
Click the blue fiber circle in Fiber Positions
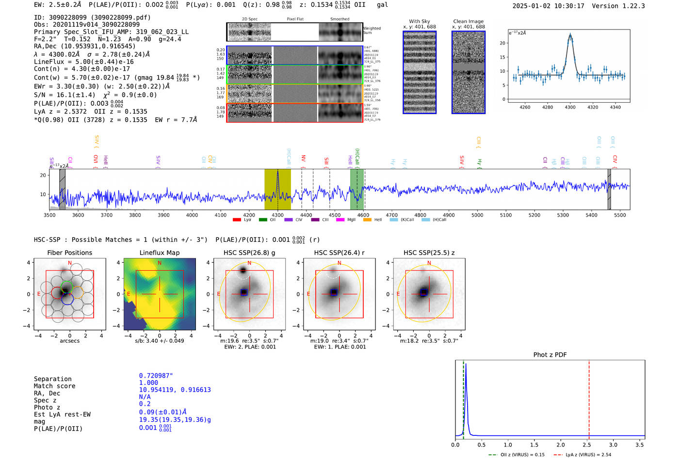(67, 299)
